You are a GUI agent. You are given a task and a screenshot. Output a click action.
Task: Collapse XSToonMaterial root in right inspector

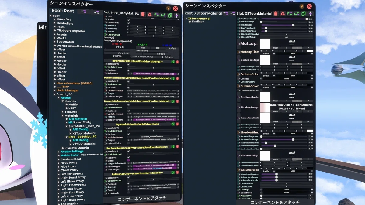pos(186,19)
